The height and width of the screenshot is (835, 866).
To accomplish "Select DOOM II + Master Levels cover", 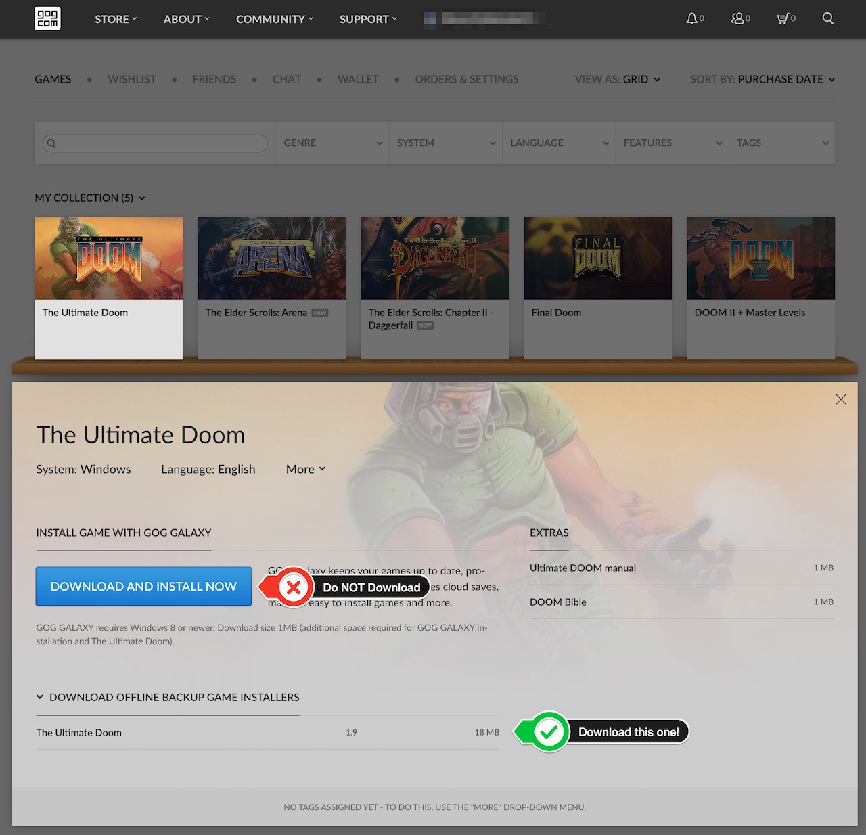I will pos(761,258).
